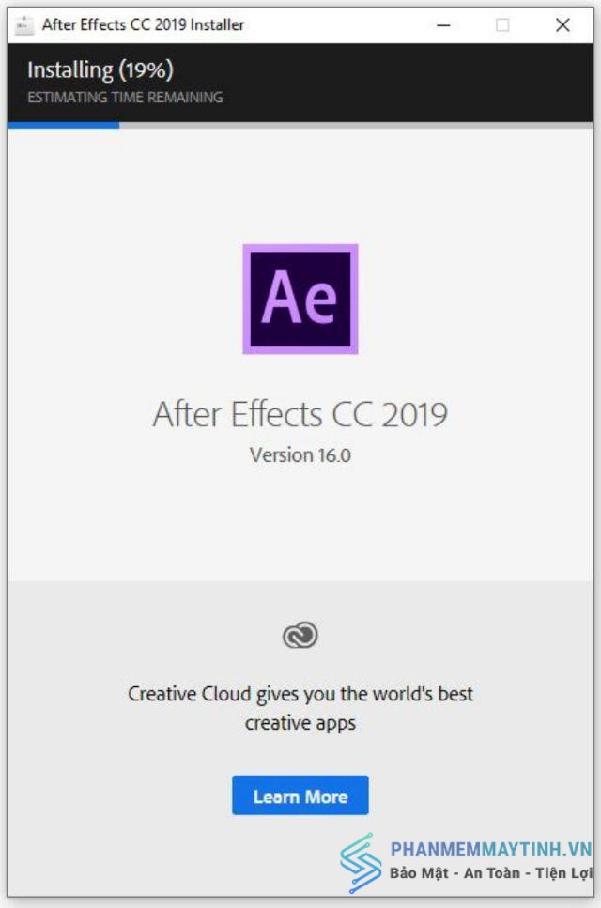This screenshot has width=601, height=908.
Task: Click the Creative Cloud logo icon
Action: (300, 636)
